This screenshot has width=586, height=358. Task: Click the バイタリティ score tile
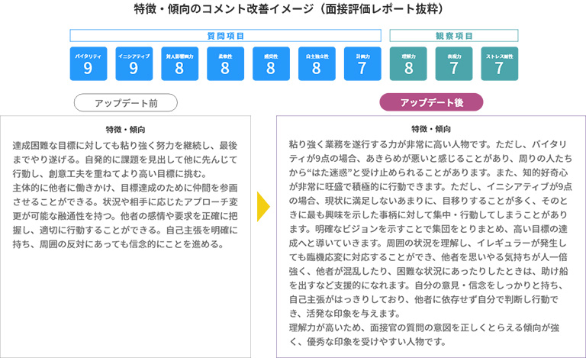click(88, 65)
